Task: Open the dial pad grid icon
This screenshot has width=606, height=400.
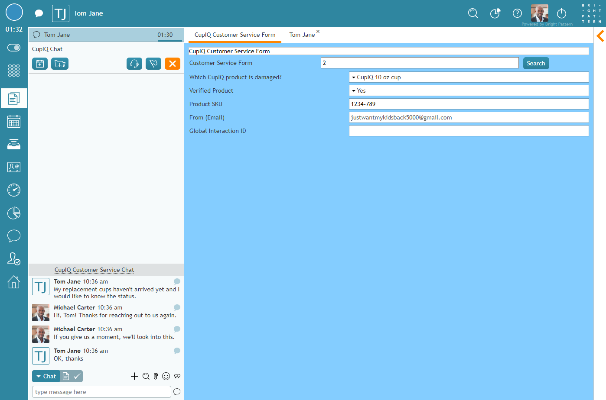Action: (x=14, y=71)
